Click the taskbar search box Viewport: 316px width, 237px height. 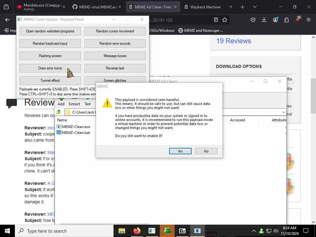(64, 231)
